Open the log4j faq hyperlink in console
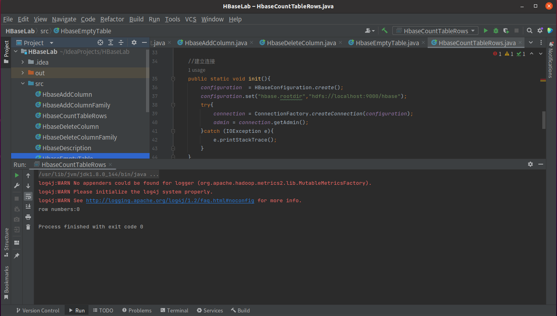 [x=170, y=201]
